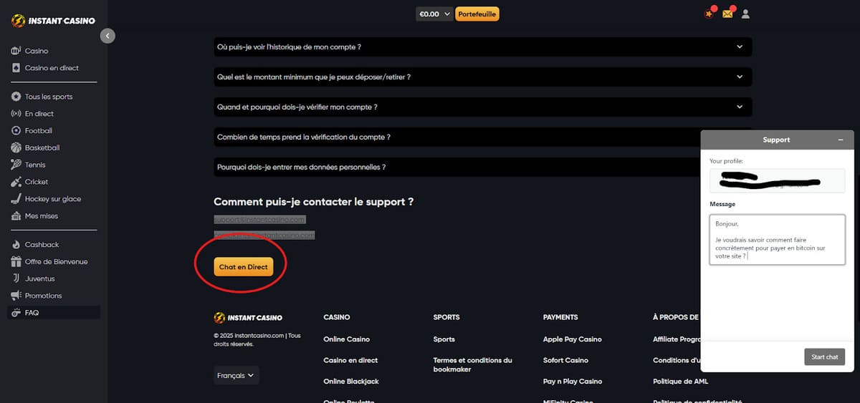The width and height of the screenshot is (860, 403).
Task: Open Casino en direct icon
Action: (16, 68)
